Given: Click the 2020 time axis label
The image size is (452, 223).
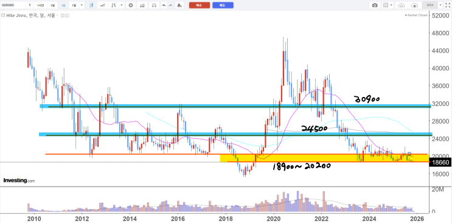Looking at the screenshot, I should pos(274,218).
